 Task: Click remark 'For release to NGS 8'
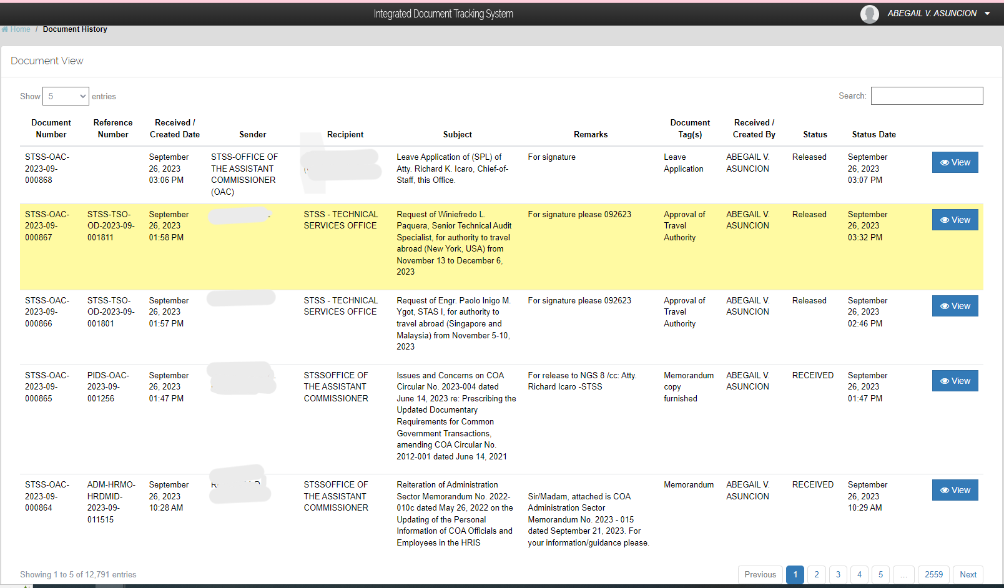[x=582, y=381]
